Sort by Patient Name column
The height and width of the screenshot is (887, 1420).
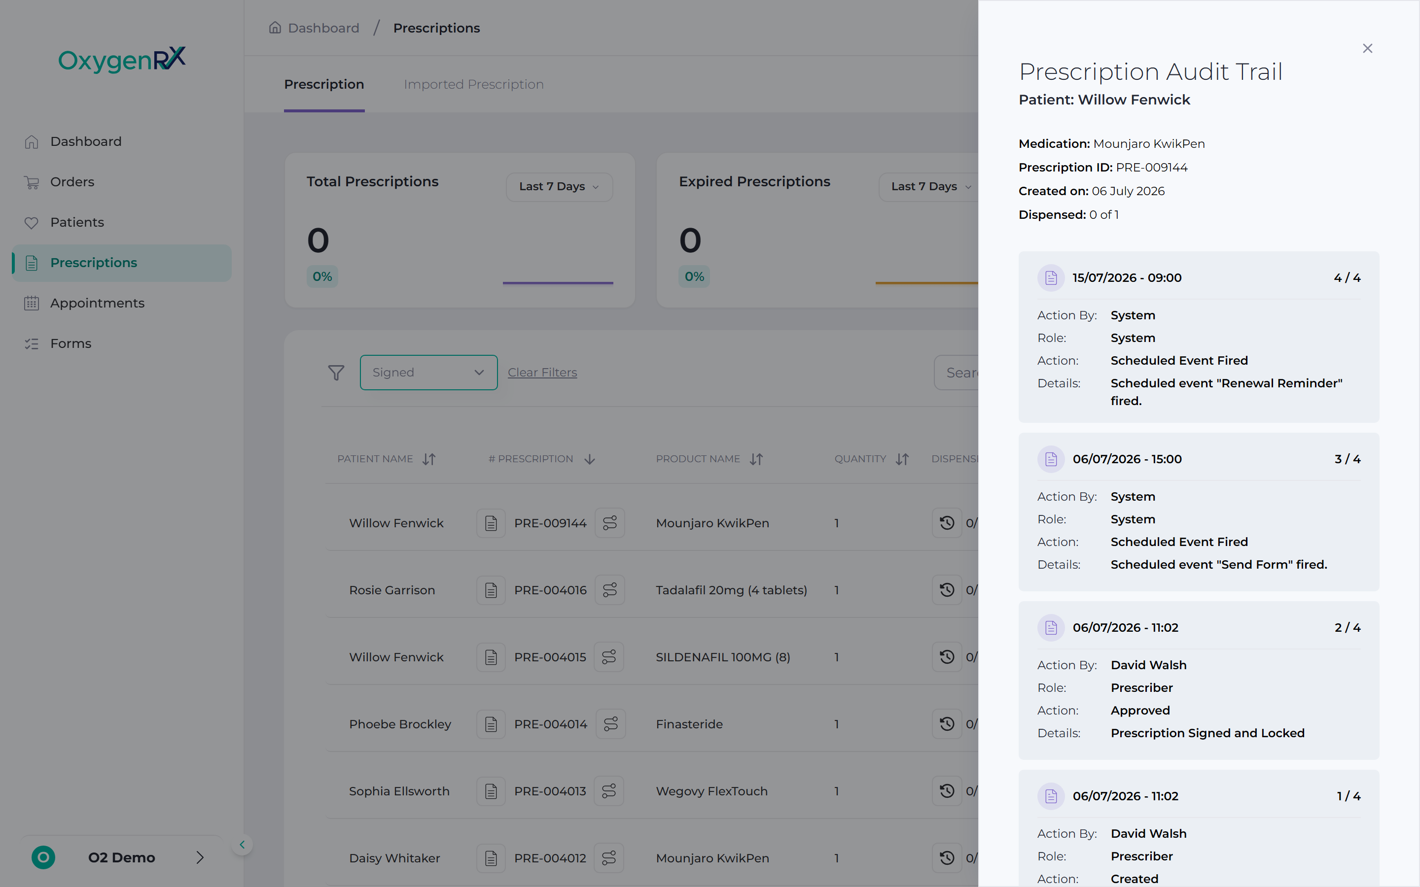(x=429, y=459)
